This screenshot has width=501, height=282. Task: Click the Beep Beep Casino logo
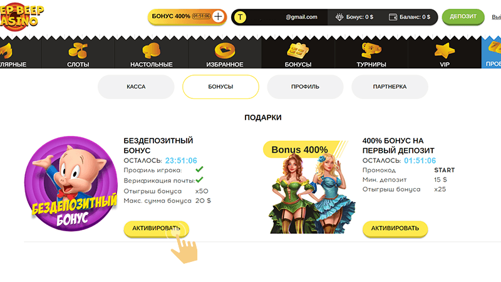point(21,17)
